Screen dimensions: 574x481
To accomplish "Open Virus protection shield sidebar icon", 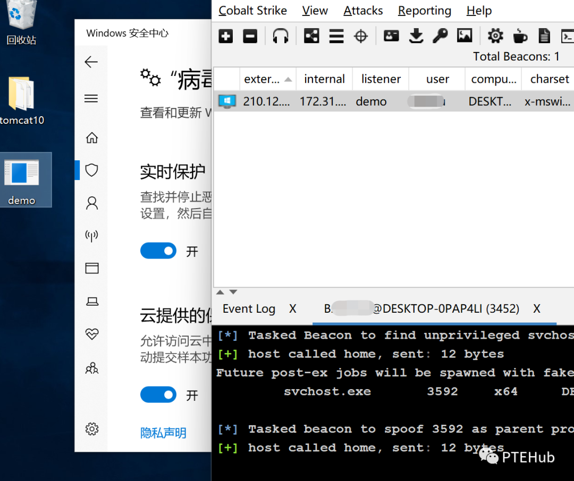I will [x=91, y=170].
